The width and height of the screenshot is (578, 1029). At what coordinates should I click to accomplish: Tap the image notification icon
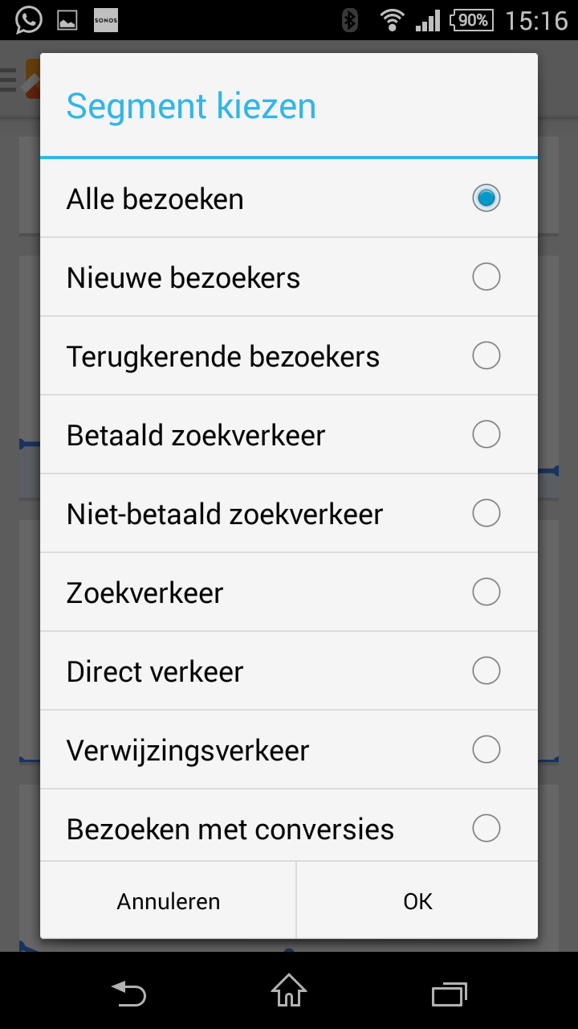pyautogui.click(x=67, y=20)
